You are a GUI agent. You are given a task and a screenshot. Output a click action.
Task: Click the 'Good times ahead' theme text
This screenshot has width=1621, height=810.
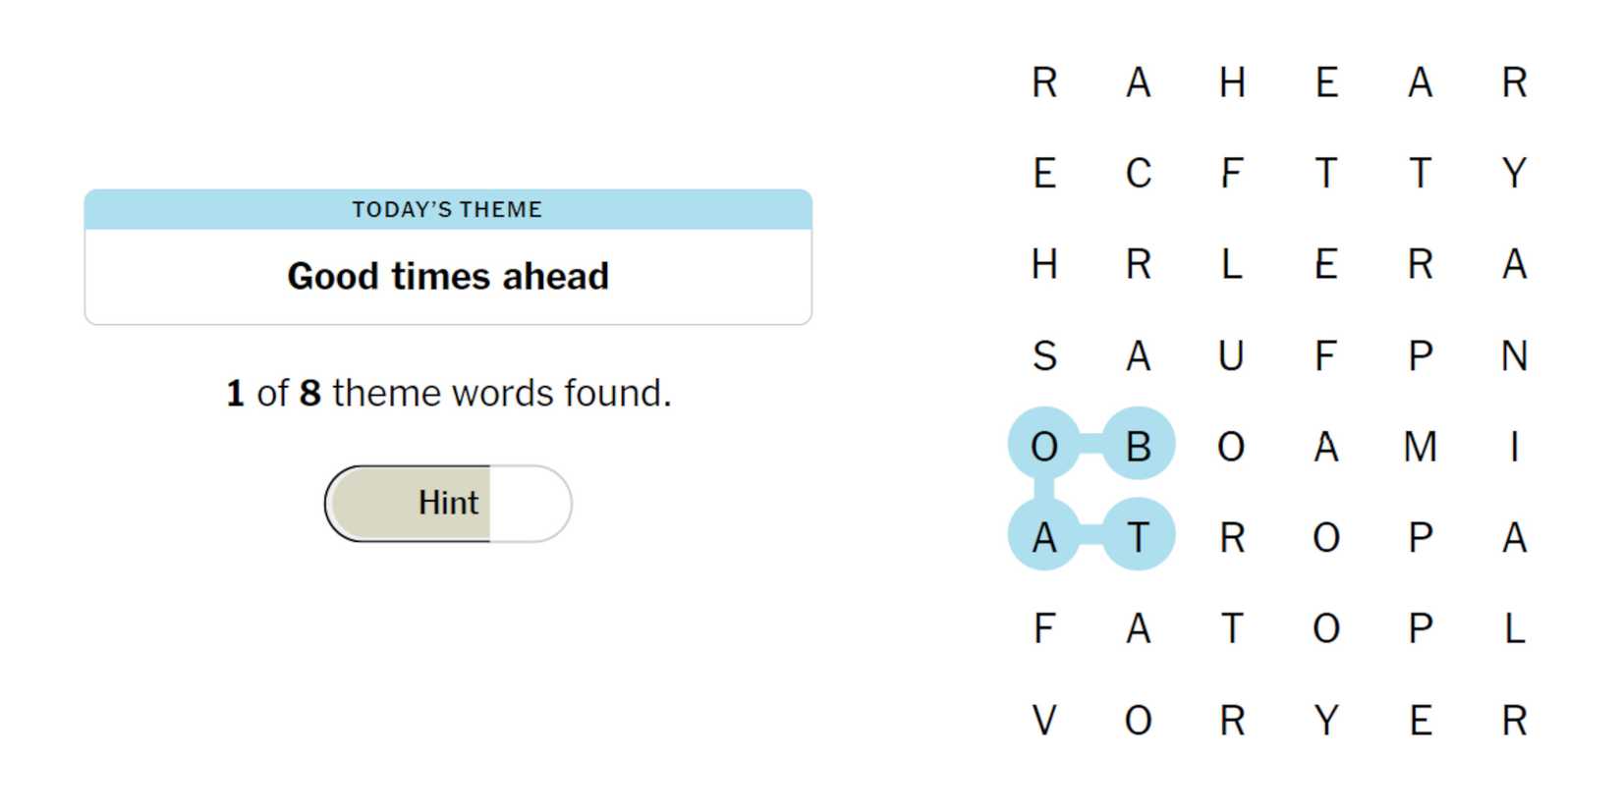pos(448,277)
